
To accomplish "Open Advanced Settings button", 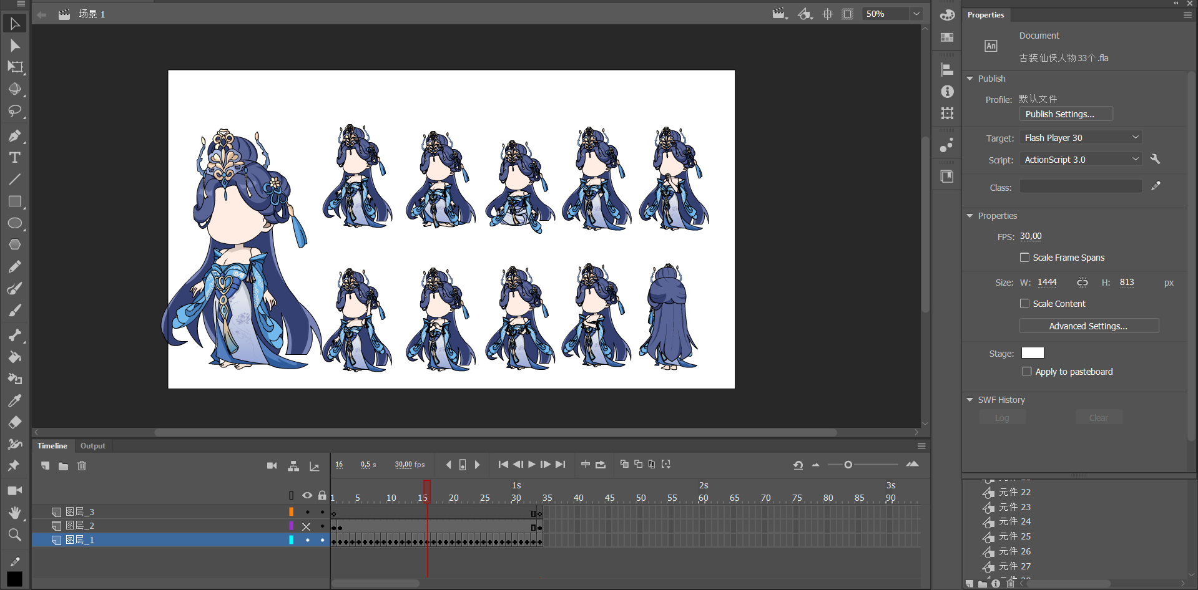I will coord(1088,326).
